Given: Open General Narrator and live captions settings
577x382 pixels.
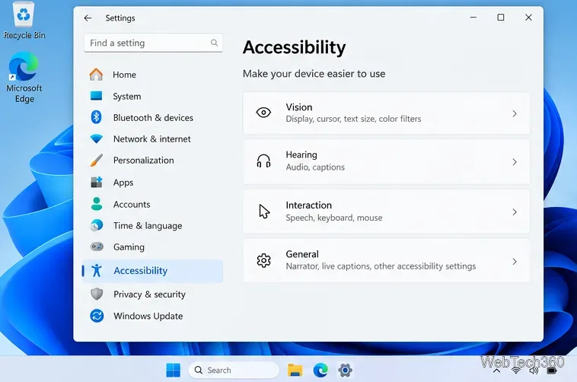Looking at the screenshot, I should 387,260.
